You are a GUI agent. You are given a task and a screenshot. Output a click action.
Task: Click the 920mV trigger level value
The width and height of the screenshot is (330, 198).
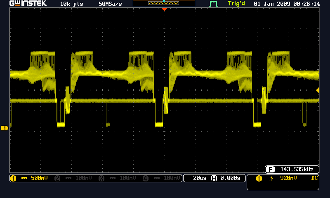289,178
